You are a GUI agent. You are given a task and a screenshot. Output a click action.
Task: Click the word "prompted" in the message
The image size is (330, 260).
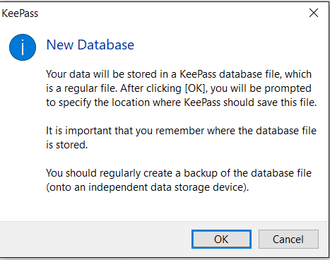click(x=288, y=89)
